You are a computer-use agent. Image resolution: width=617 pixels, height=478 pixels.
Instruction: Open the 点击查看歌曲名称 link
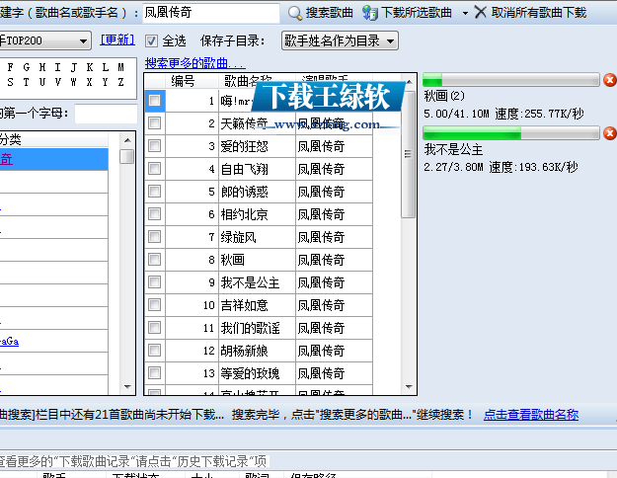pyautogui.click(x=531, y=415)
